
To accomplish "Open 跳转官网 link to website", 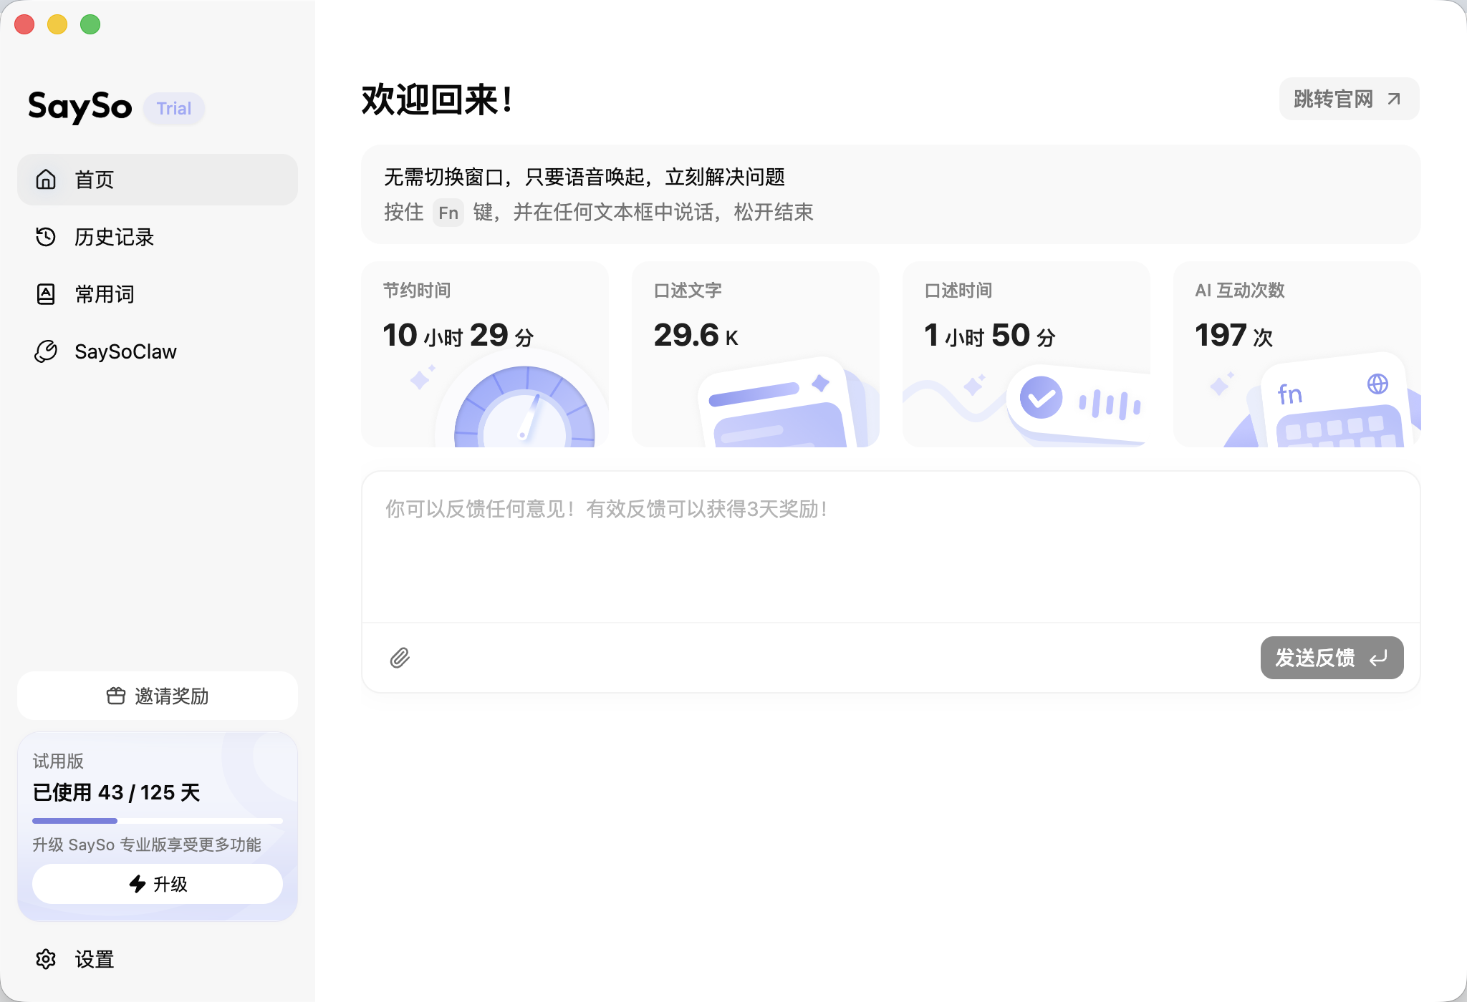I will point(1348,99).
